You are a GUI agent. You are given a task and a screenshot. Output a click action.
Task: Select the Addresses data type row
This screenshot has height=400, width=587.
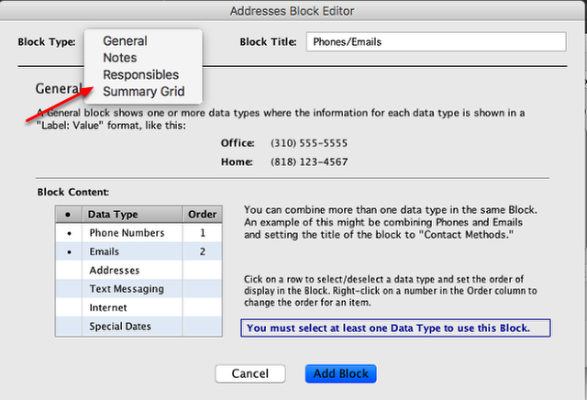coord(138,270)
